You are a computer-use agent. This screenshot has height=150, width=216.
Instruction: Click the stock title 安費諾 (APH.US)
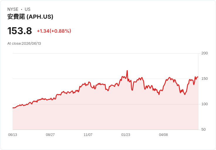click(x=30, y=17)
